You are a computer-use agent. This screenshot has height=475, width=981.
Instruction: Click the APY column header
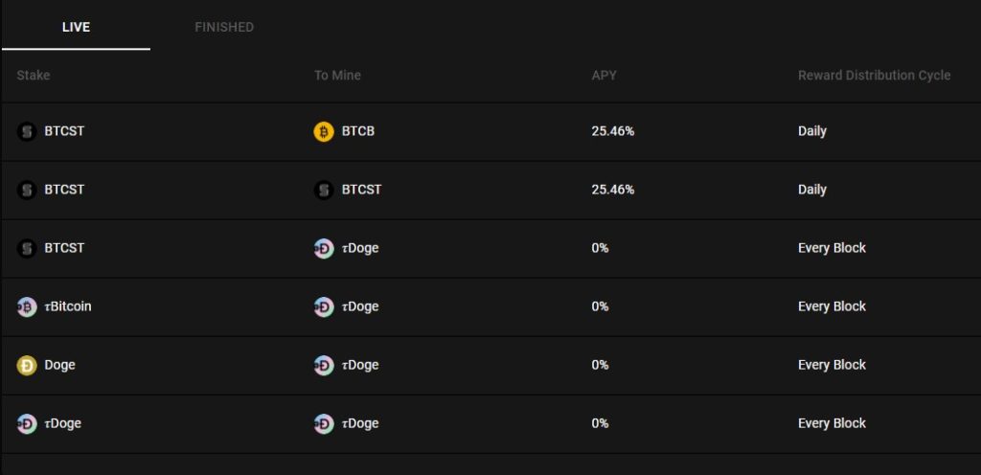604,75
